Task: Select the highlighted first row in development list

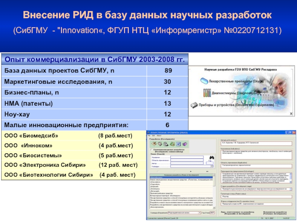Action: point(182,177)
